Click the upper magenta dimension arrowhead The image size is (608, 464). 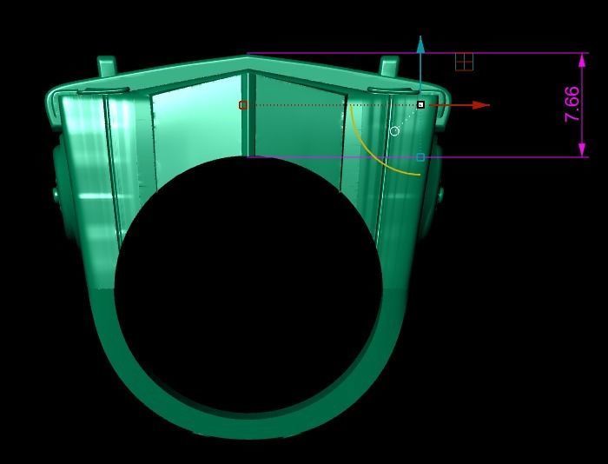click(x=582, y=60)
